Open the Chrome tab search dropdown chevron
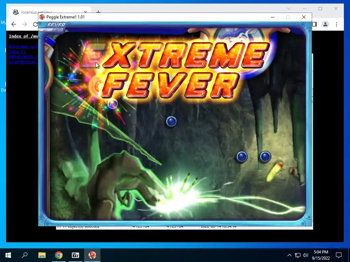The height and width of the screenshot is (262, 350). coord(288,9)
